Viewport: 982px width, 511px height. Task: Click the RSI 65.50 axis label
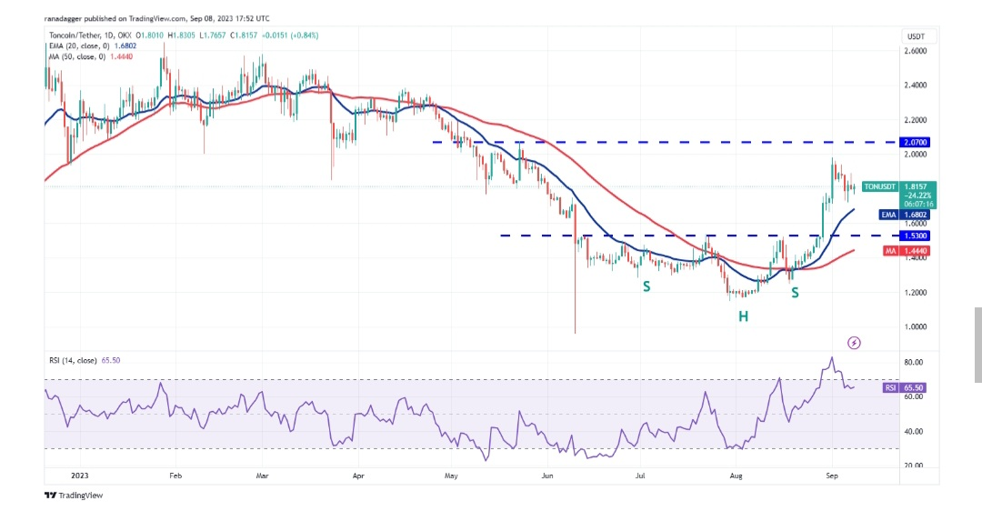904,388
